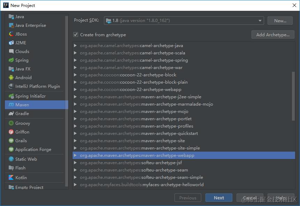
Task: Select camel-archetype-spring row
Action: [184, 60]
